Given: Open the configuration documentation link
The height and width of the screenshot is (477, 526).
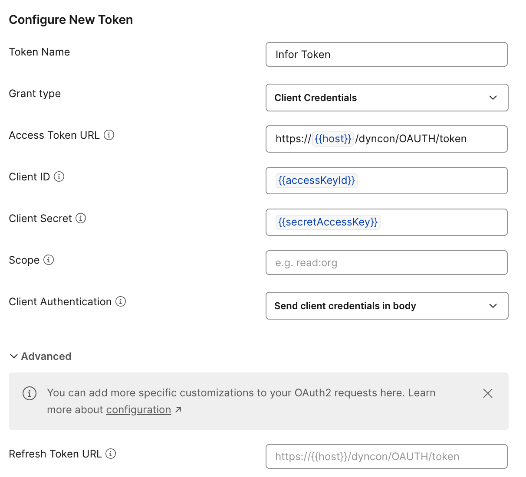Looking at the screenshot, I should pos(138,409).
